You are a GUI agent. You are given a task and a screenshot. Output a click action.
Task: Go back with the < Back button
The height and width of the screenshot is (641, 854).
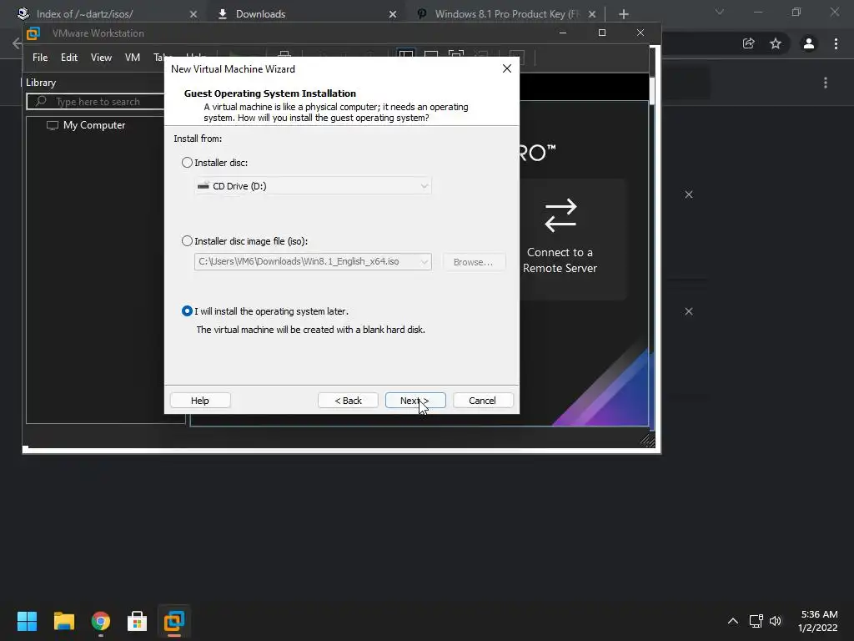tap(348, 401)
